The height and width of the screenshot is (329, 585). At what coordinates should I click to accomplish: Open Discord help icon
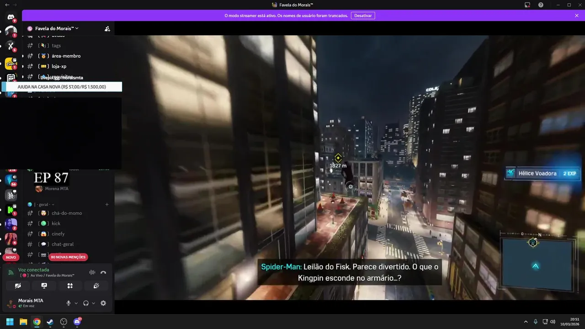[541, 5]
